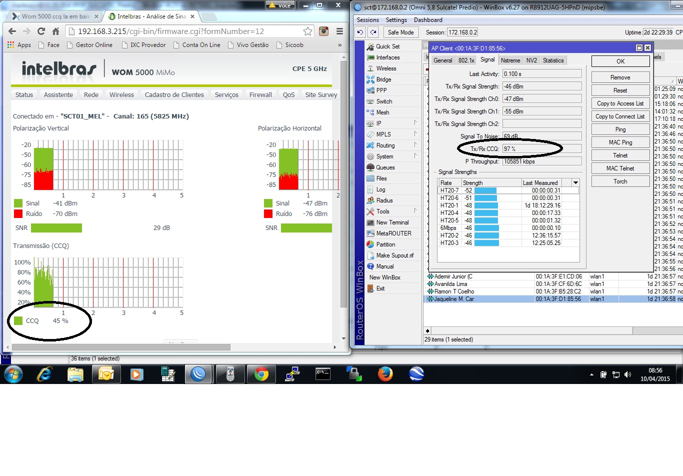Open Partition icon in WinBox sidebar

pyautogui.click(x=370, y=244)
